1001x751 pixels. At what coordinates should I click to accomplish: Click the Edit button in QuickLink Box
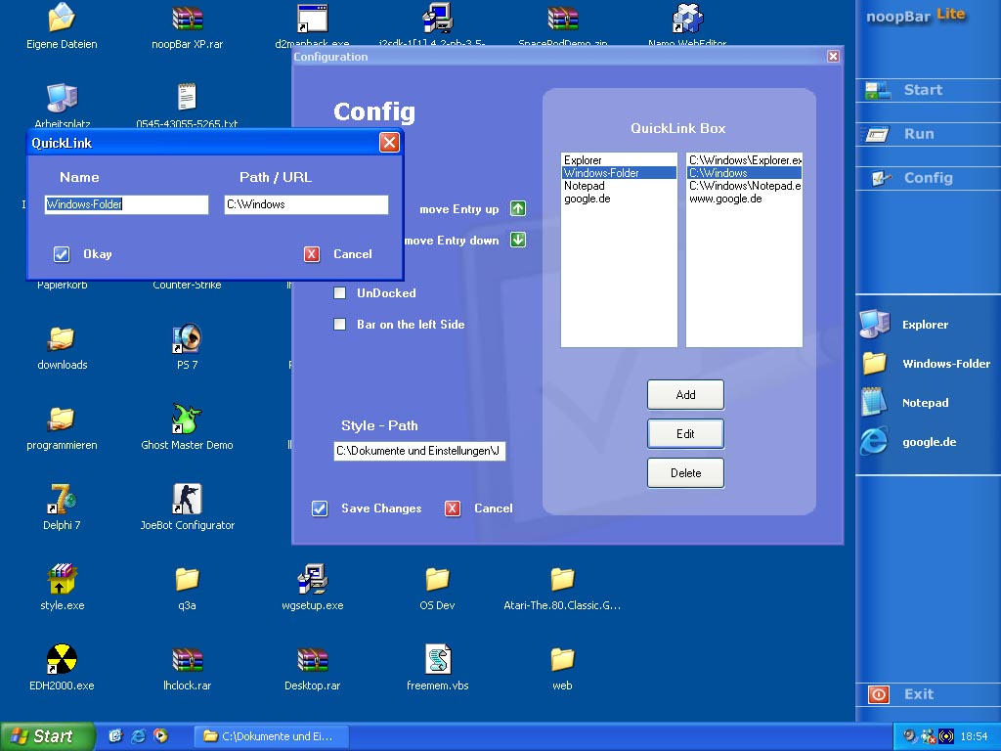685,433
